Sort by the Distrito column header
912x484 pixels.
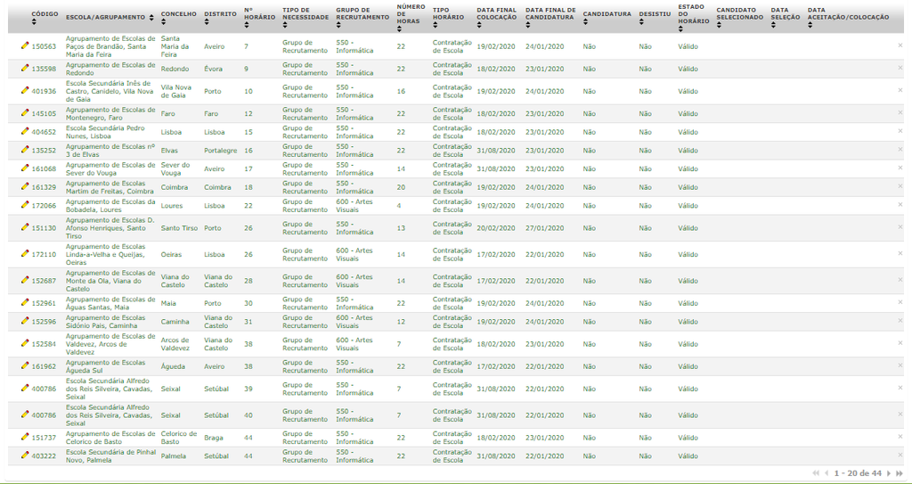[x=220, y=14]
